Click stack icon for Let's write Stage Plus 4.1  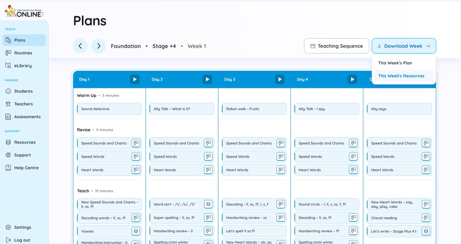point(426,231)
